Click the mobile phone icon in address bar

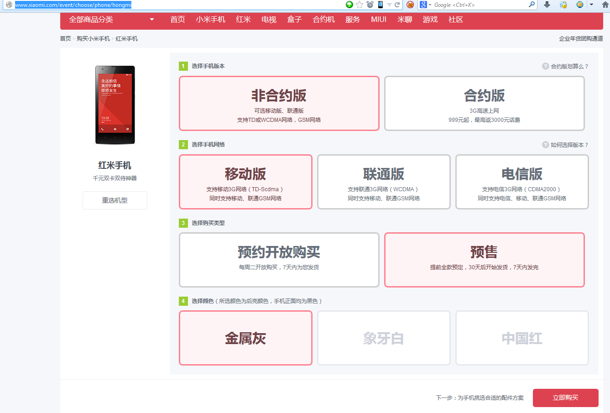coord(380,5)
